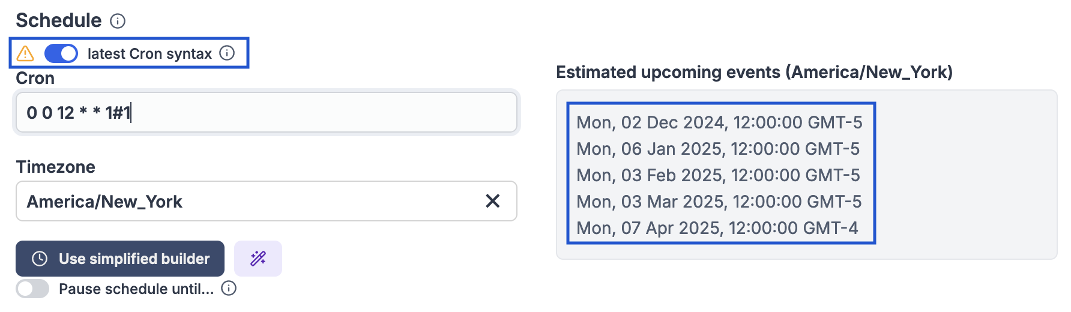
Task: Click the Estimated upcoming events heading
Action: [x=754, y=73]
